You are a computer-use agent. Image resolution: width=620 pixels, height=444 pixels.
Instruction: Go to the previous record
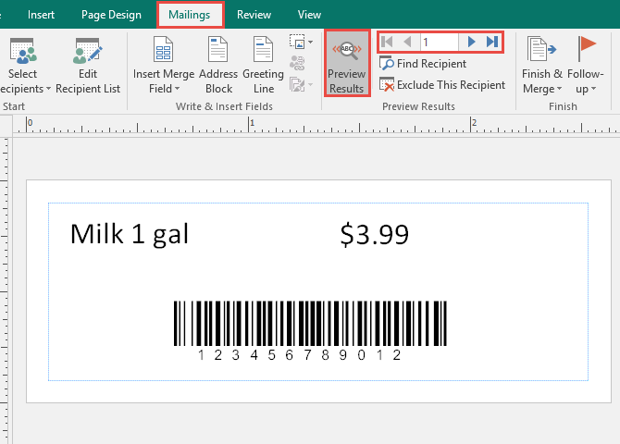pyautogui.click(x=408, y=42)
